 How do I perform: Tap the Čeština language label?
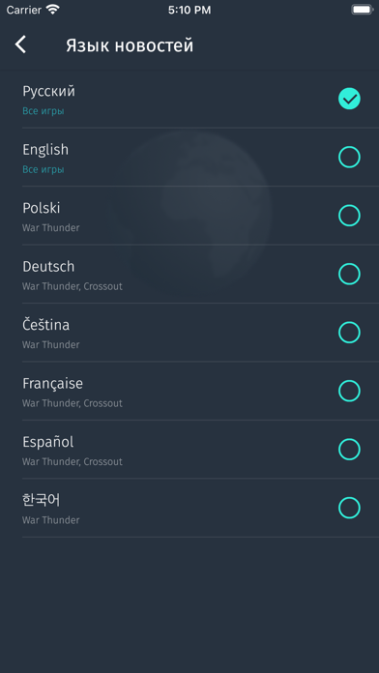point(45,325)
